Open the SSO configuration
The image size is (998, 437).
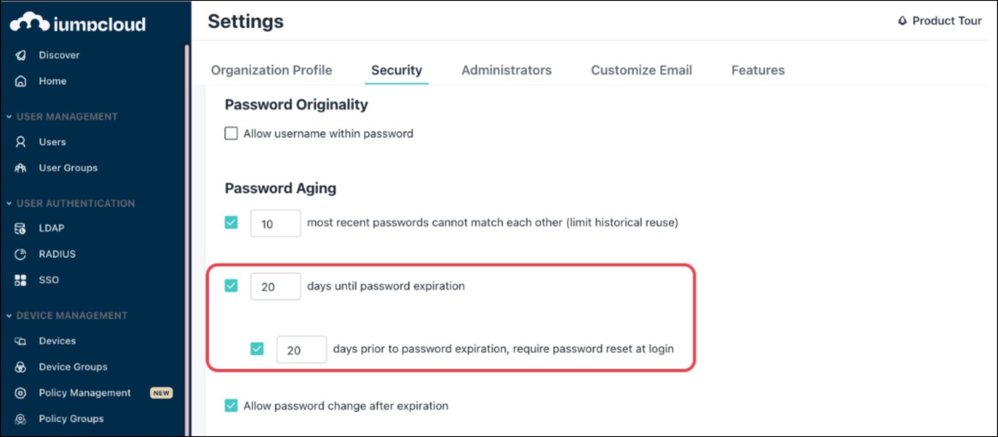49,280
